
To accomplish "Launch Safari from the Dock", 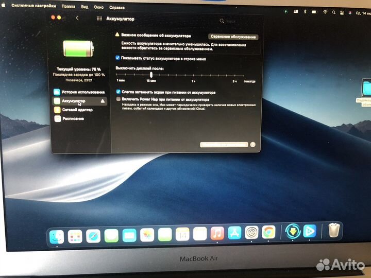I will [93, 236].
